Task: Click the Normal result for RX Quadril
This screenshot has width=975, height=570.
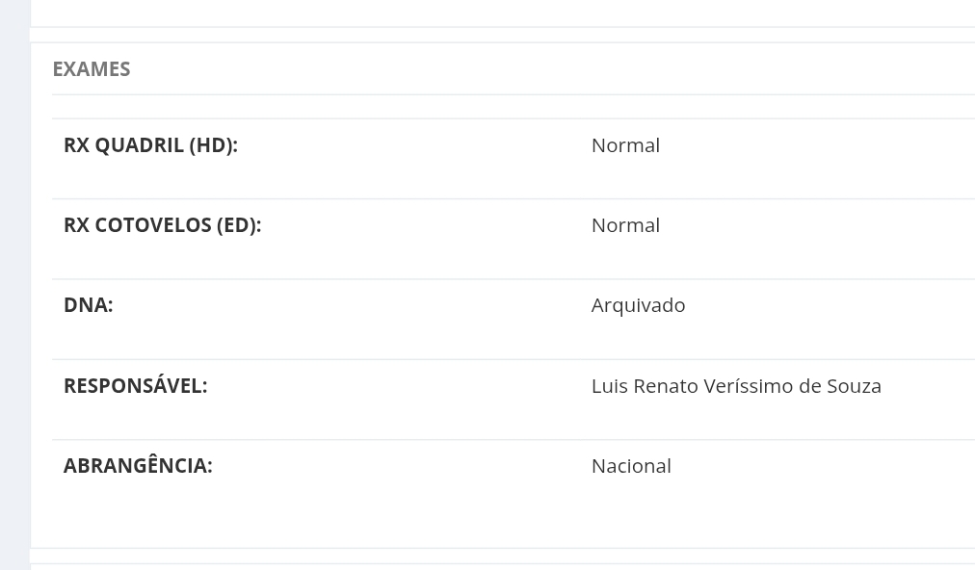Action: click(625, 145)
